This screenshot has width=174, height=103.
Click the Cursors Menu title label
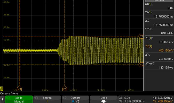pos(9,93)
